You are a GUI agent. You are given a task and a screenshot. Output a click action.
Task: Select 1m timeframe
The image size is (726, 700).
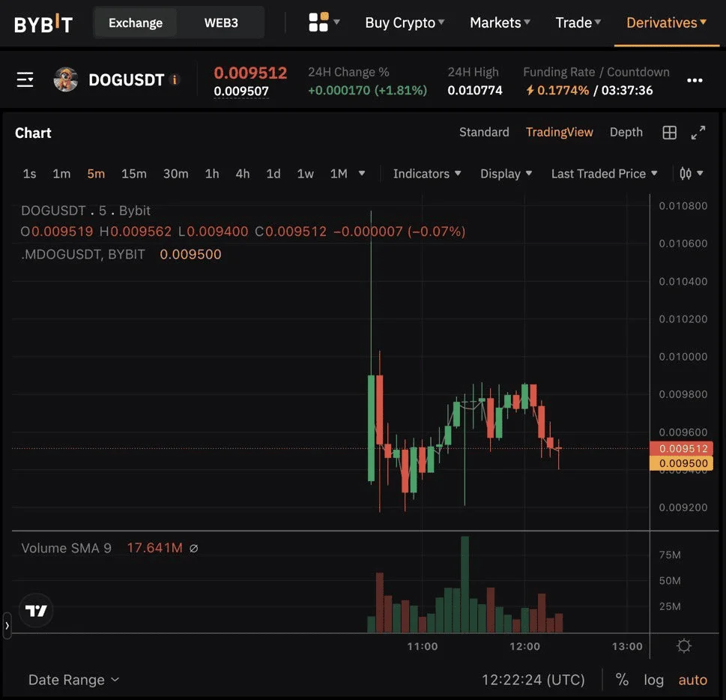61,174
